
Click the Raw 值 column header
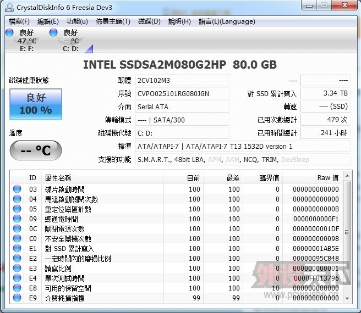[x=313, y=178]
